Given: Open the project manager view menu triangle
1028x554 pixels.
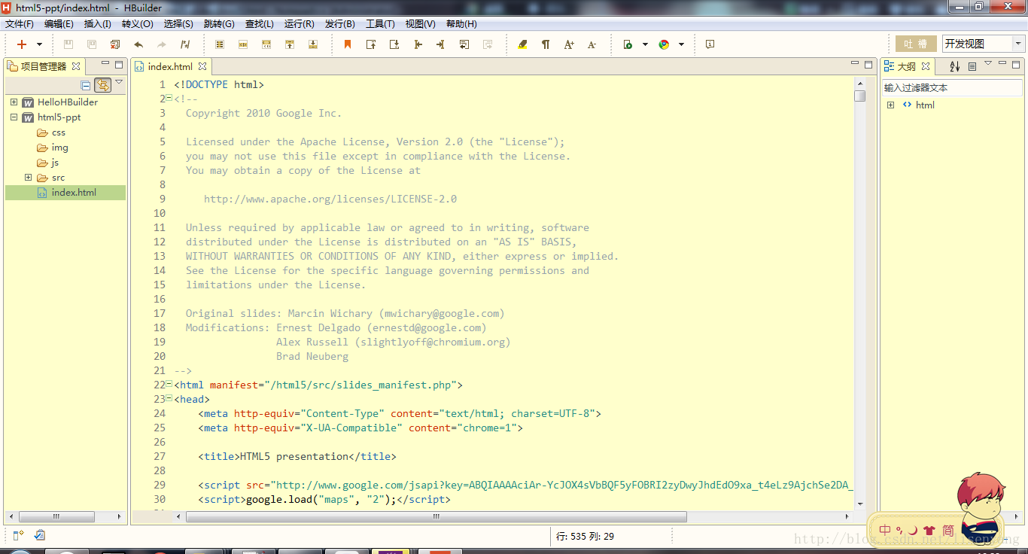Looking at the screenshot, I should coord(119,82).
